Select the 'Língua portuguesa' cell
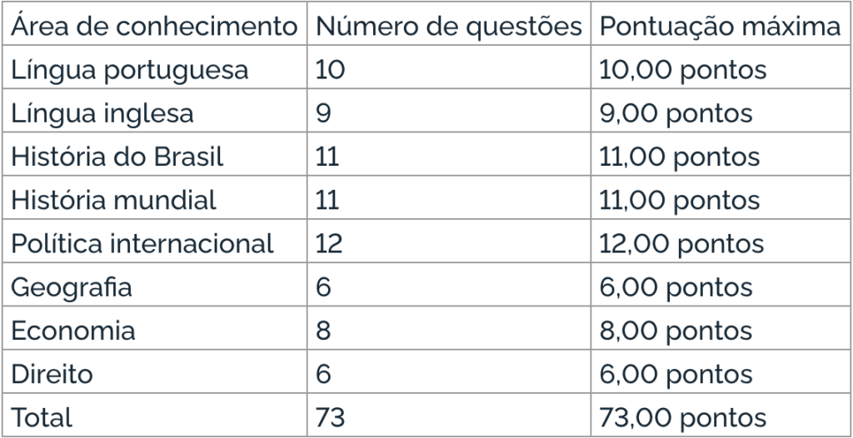Viewport: 853px width, 438px height. pos(154,67)
